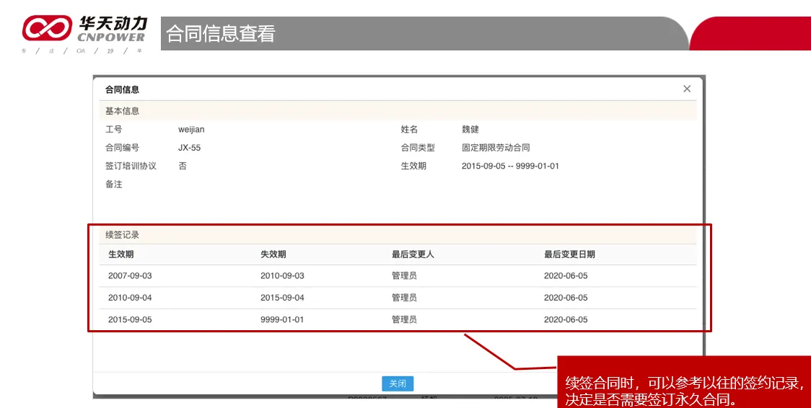811x408 pixels.
Task: Click the 最后变更日期 column header
Action: pos(569,254)
